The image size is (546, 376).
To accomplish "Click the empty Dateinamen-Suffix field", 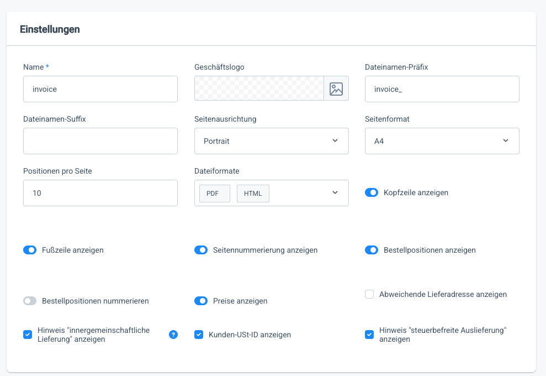I will [x=100, y=141].
